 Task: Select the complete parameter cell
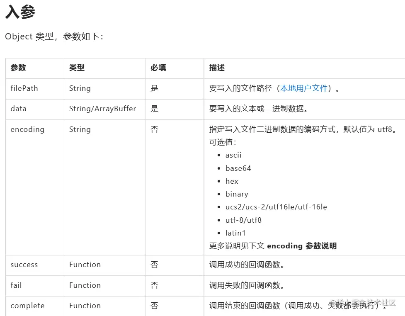(x=27, y=306)
